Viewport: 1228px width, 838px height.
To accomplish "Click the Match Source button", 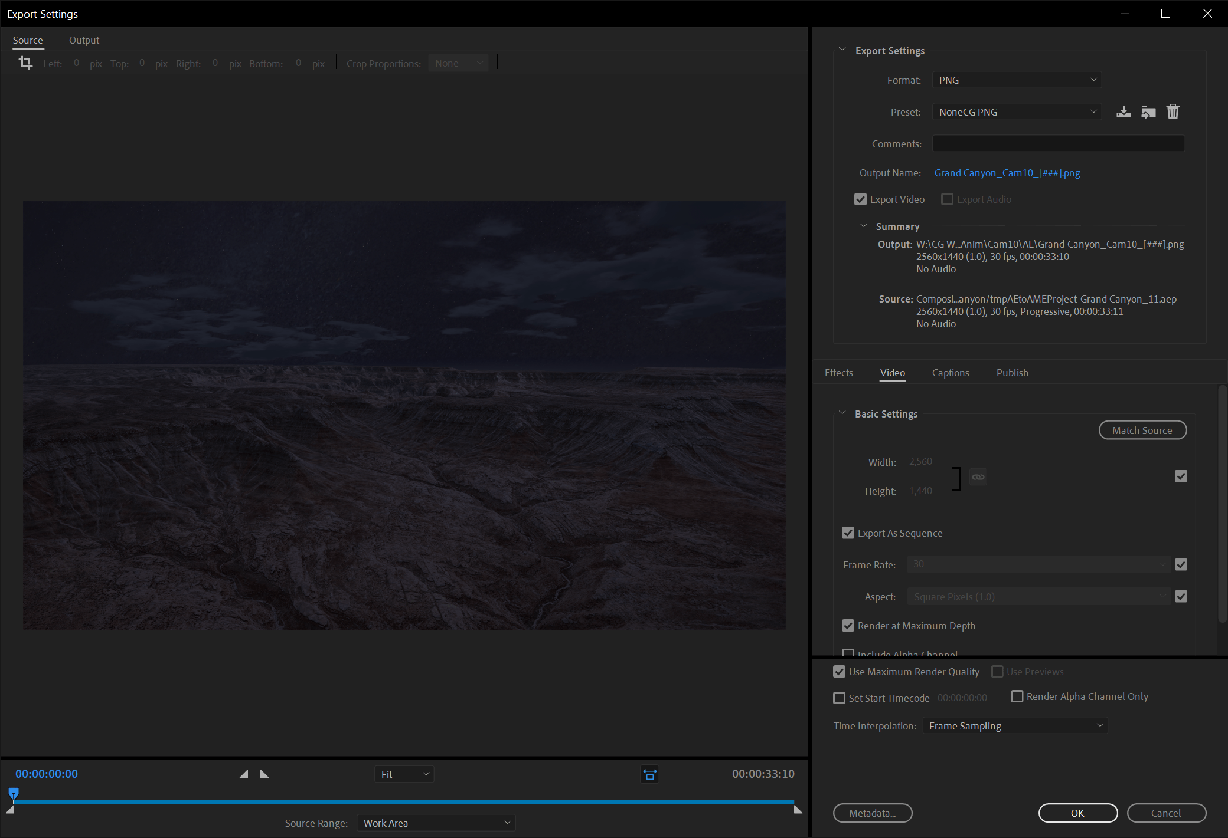I will (1142, 430).
